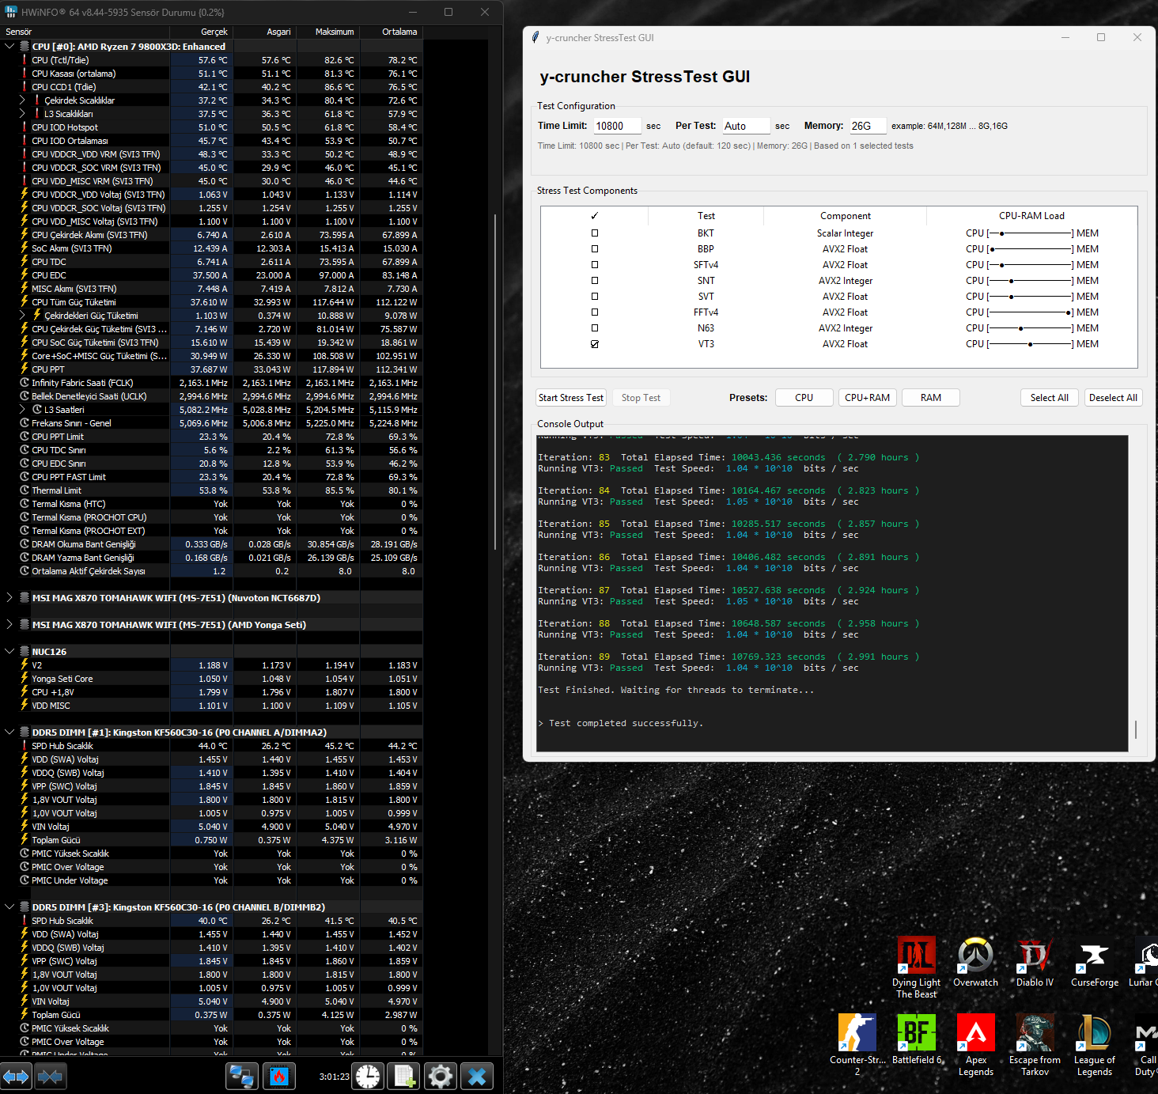Click the Start Stress Test button

point(571,398)
